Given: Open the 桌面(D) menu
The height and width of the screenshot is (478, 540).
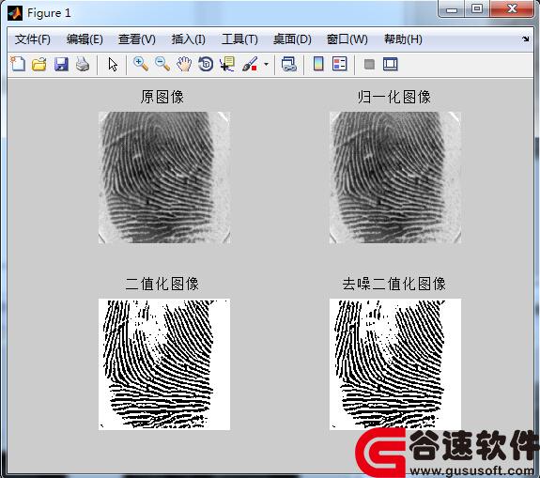Looking at the screenshot, I should click(292, 39).
